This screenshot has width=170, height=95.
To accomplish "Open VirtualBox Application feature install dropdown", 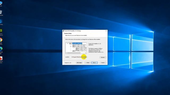I will point(71,43).
